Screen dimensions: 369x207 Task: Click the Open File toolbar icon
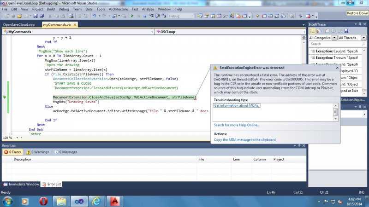pos(19,16)
